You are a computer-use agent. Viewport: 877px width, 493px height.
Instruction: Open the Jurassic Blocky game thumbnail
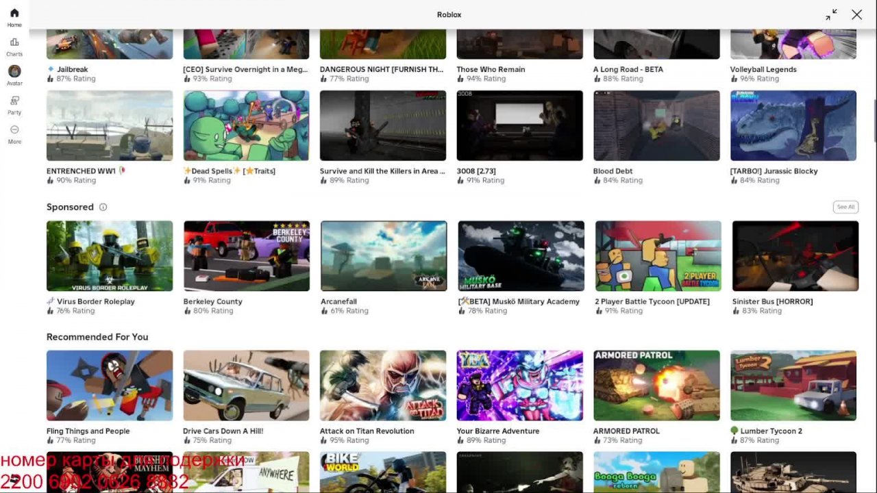(x=793, y=125)
